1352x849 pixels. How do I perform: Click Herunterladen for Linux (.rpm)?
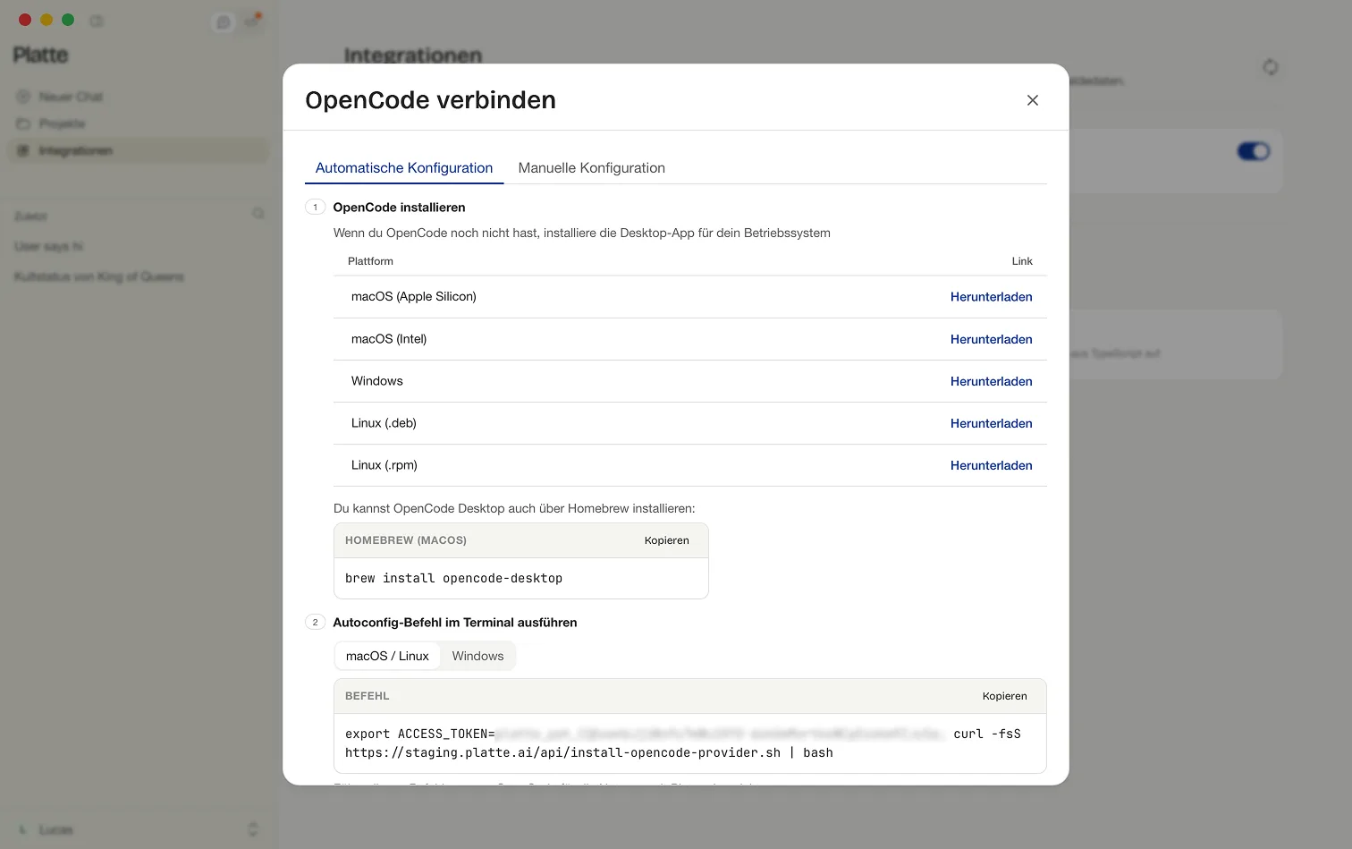click(x=991, y=465)
